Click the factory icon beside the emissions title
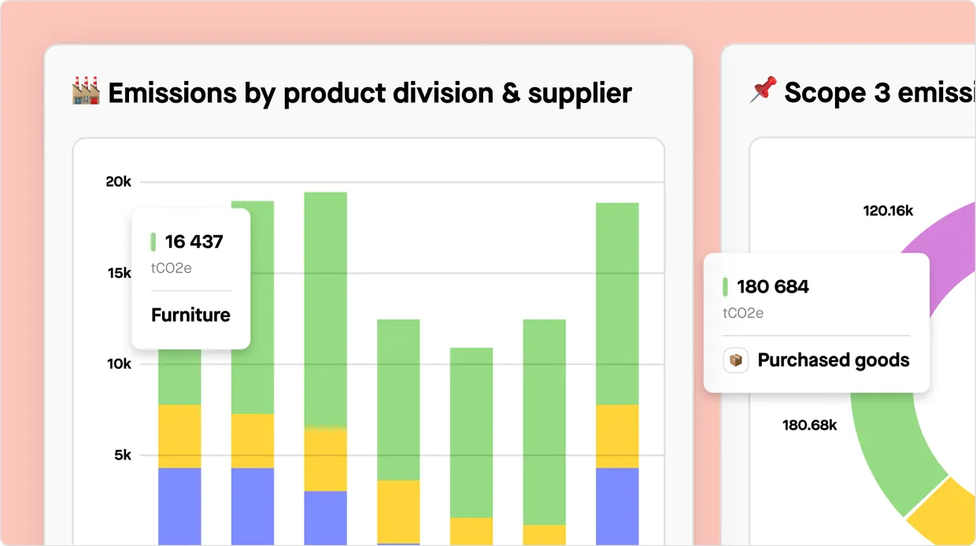 (87, 92)
